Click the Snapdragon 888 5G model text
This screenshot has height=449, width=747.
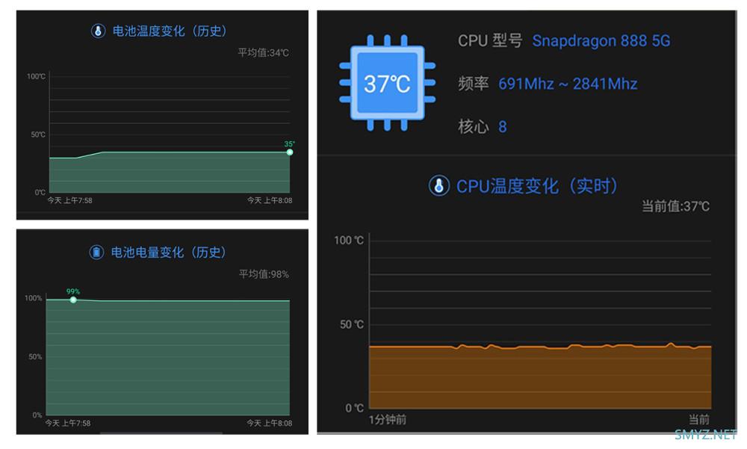601,41
